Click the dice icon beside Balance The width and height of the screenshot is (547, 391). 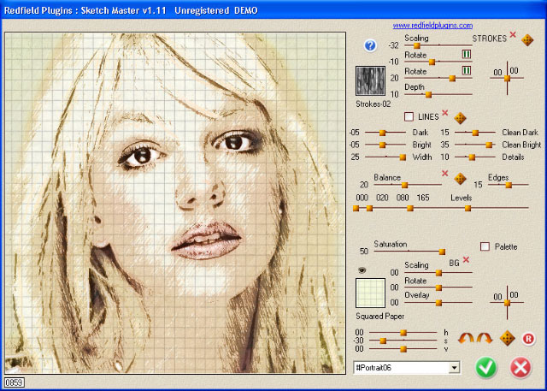(460, 179)
